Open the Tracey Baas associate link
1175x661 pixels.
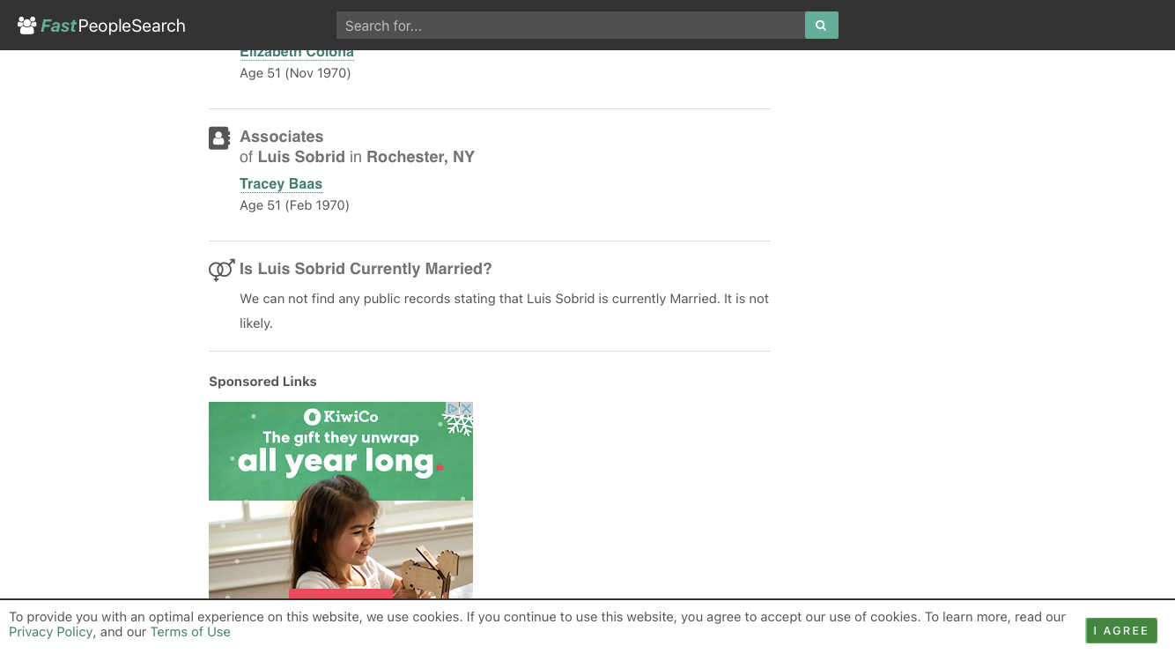pyautogui.click(x=281, y=183)
